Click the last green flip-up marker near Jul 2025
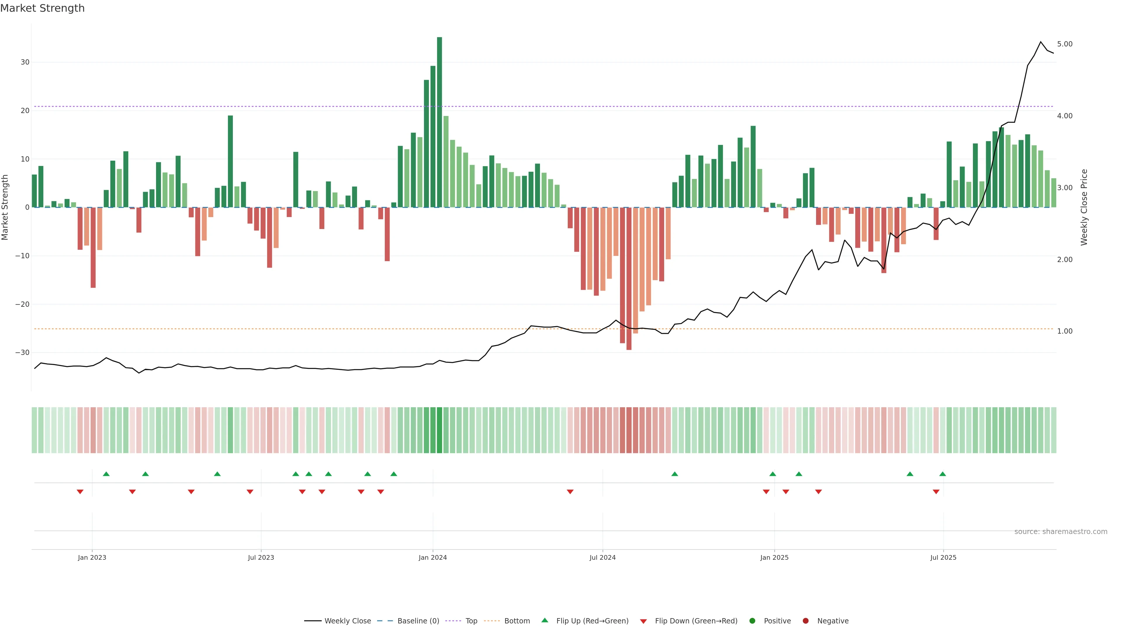Screen dimensions: 1122x631 click(943, 474)
